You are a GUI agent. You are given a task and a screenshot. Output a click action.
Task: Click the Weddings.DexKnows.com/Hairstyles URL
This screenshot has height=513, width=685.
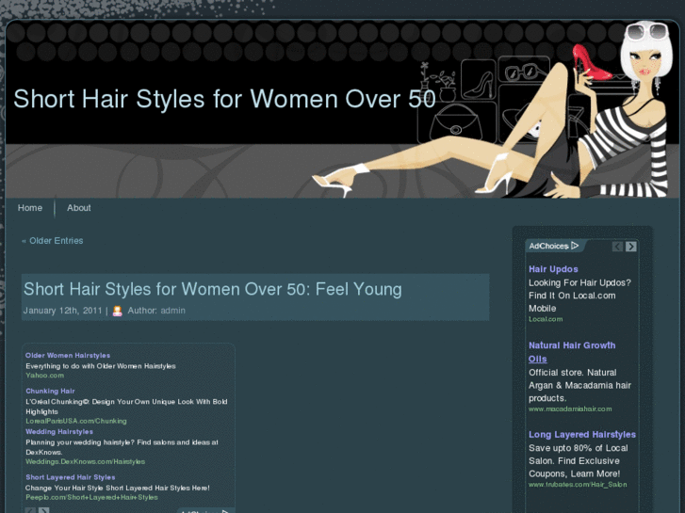point(85,462)
